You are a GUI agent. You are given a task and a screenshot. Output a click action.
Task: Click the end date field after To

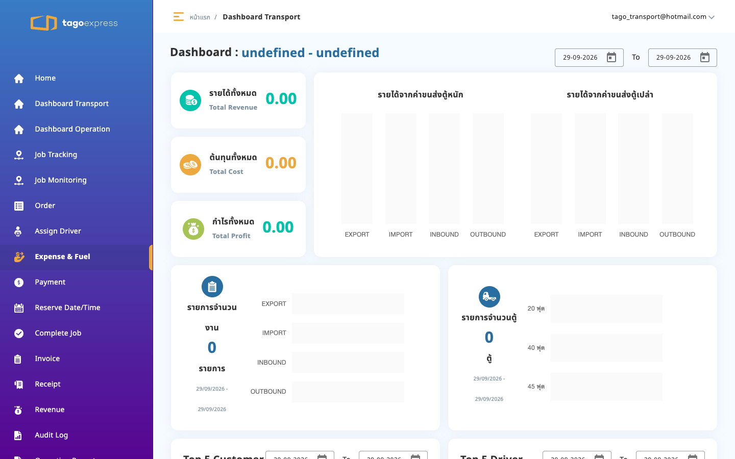pyautogui.click(x=682, y=58)
